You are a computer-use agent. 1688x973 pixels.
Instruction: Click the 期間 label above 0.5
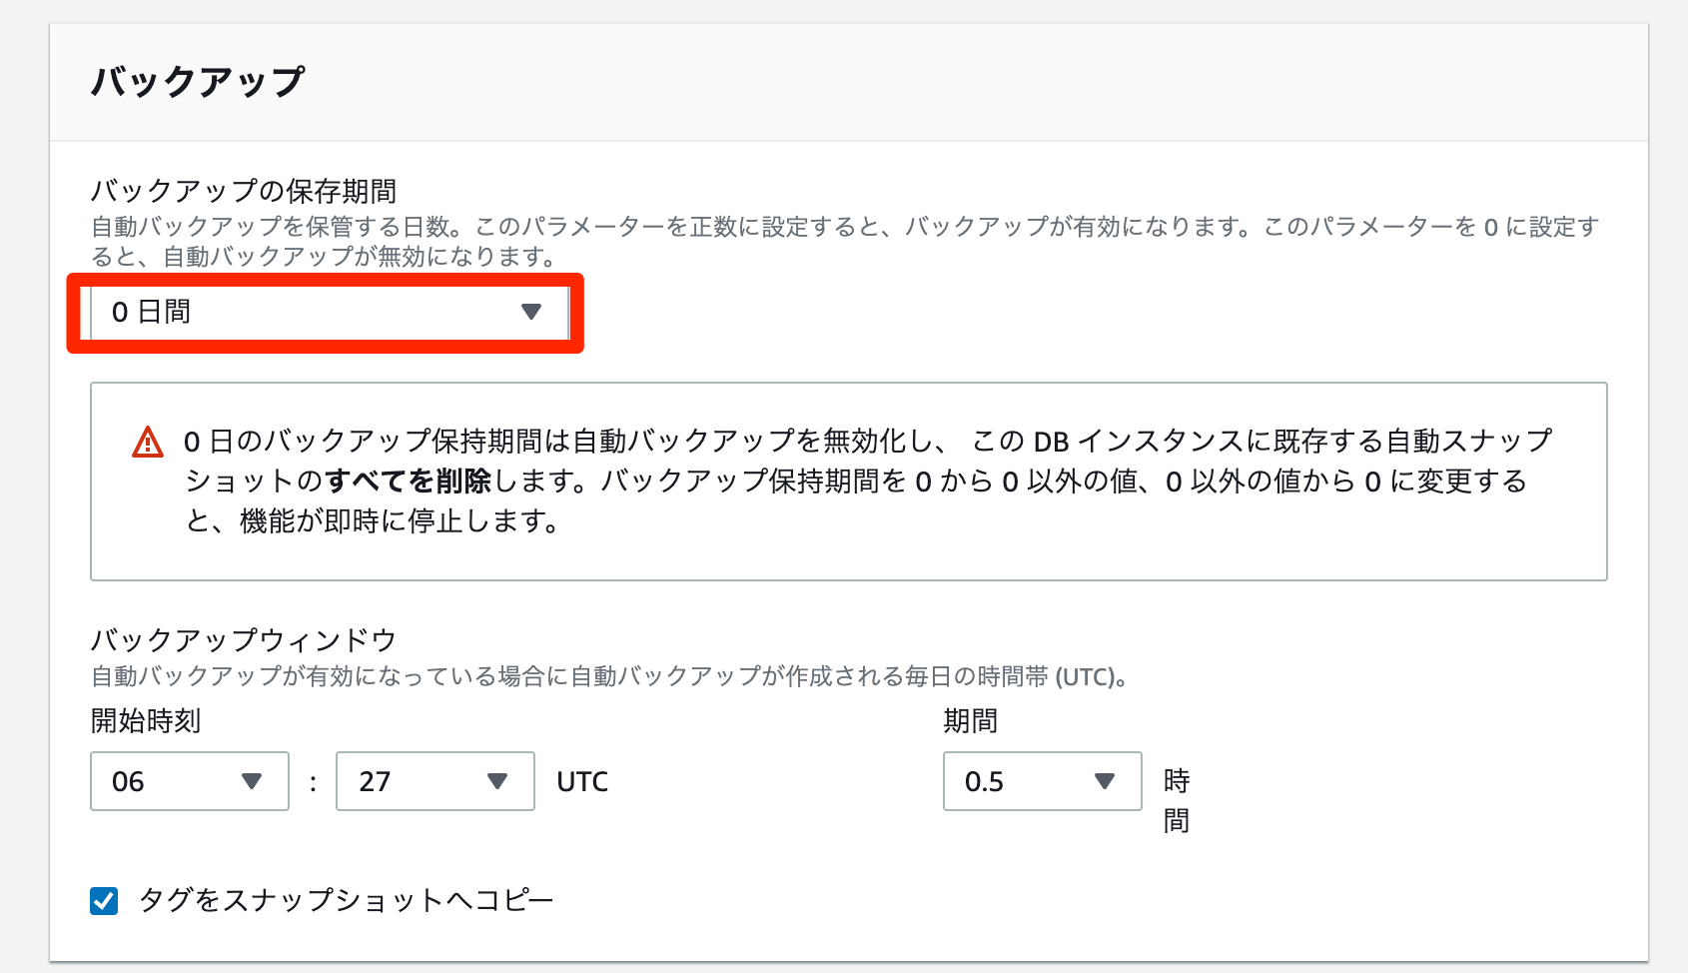coord(970,721)
